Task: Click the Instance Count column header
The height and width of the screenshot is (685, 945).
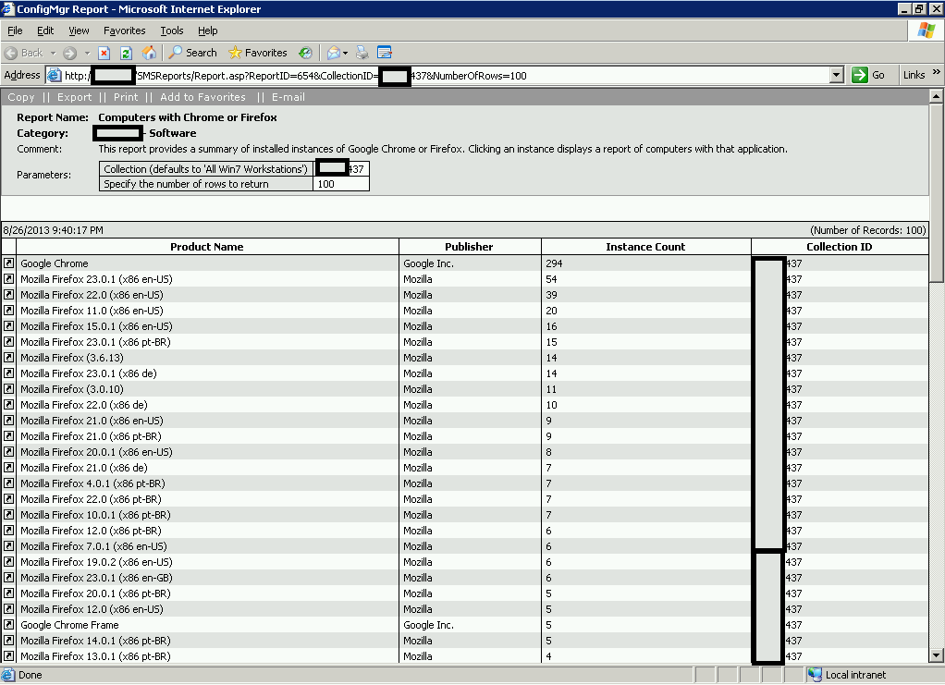Action: pos(645,247)
